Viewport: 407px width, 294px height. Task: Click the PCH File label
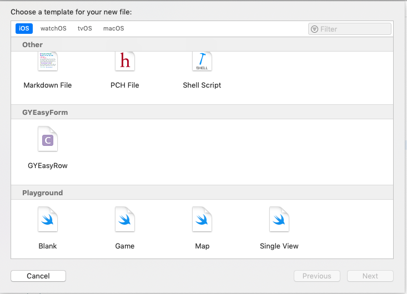(125, 85)
